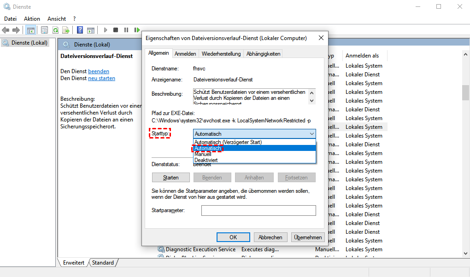Click the Back arrow in toolbar
This screenshot has height=277, width=470.
click(x=6, y=30)
